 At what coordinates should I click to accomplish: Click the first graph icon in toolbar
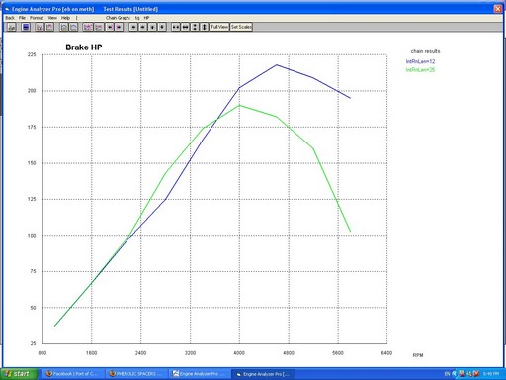12,27
